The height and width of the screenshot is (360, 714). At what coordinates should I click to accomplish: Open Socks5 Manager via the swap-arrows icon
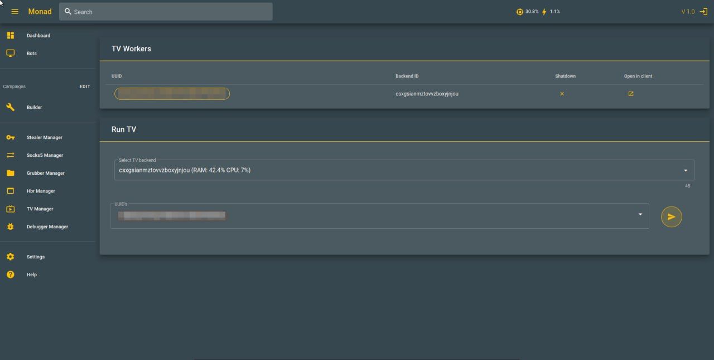point(10,155)
